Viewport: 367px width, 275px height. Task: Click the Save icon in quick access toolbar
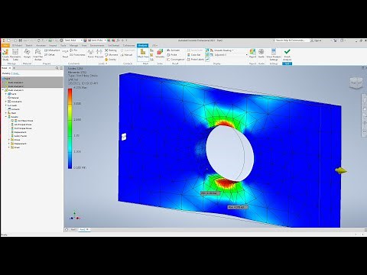coord(20,40)
